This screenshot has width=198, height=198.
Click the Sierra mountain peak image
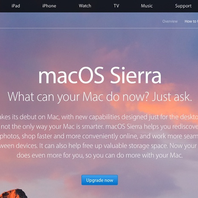pyautogui.click(x=14, y=193)
